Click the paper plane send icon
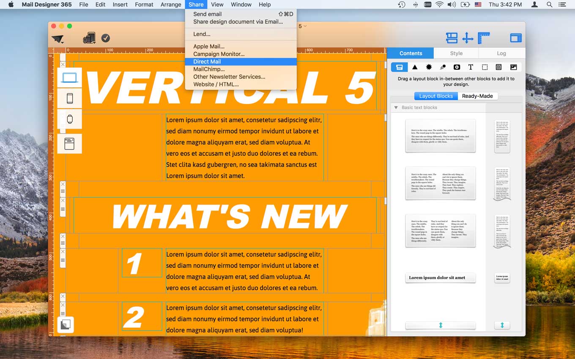Image resolution: width=575 pixels, height=359 pixels. tap(57, 39)
